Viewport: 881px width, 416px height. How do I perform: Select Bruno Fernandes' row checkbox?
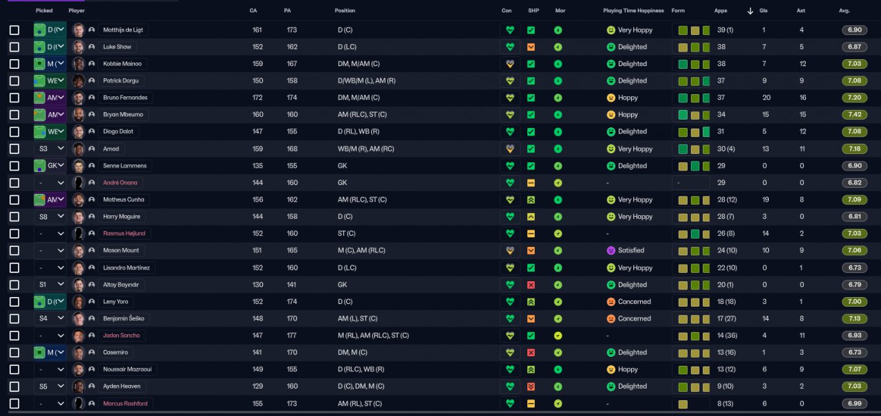14,98
